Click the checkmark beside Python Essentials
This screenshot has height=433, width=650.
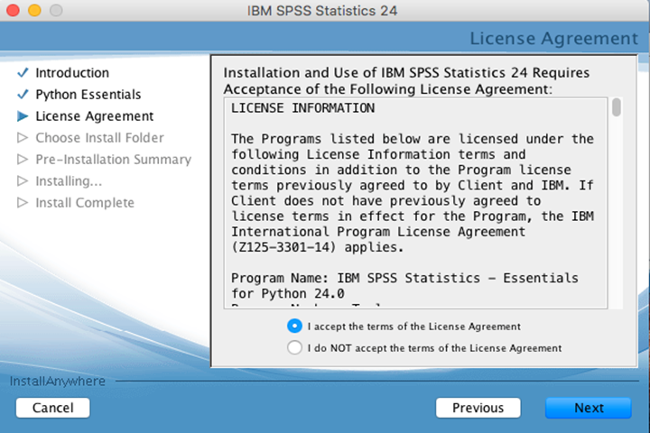point(23,95)
